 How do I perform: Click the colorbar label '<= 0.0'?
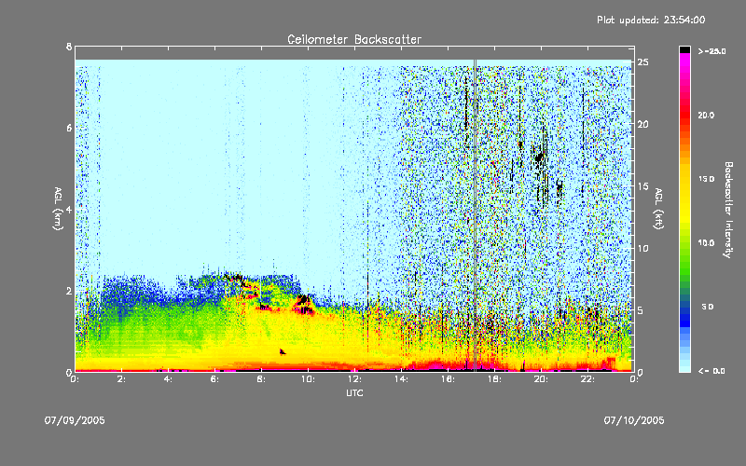711,371
